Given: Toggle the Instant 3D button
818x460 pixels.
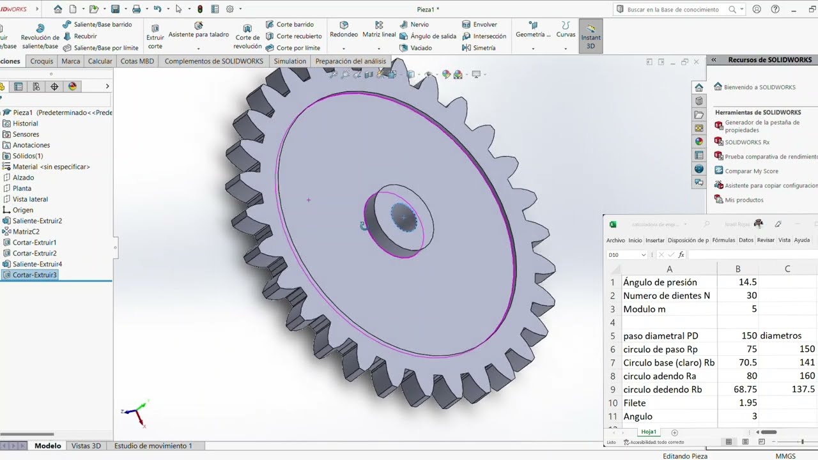Looking at the screenshot, I should coord(590,36).
